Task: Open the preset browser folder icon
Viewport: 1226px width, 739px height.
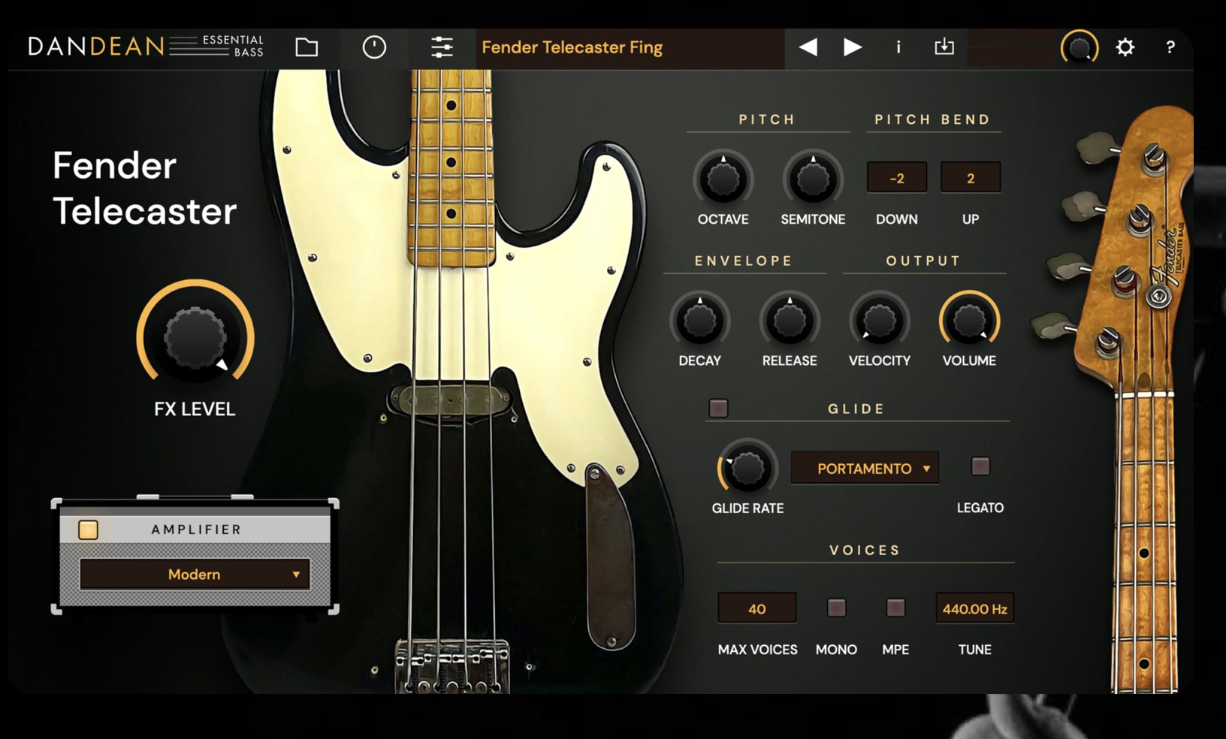Action: coord(306,47)
